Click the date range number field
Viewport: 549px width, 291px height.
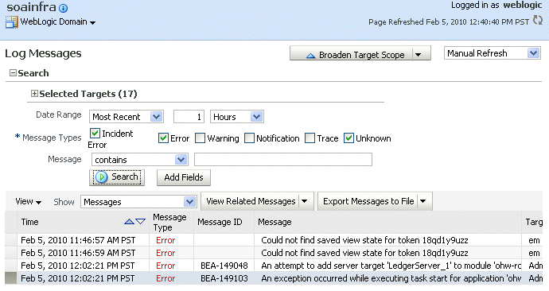point(189,117)
